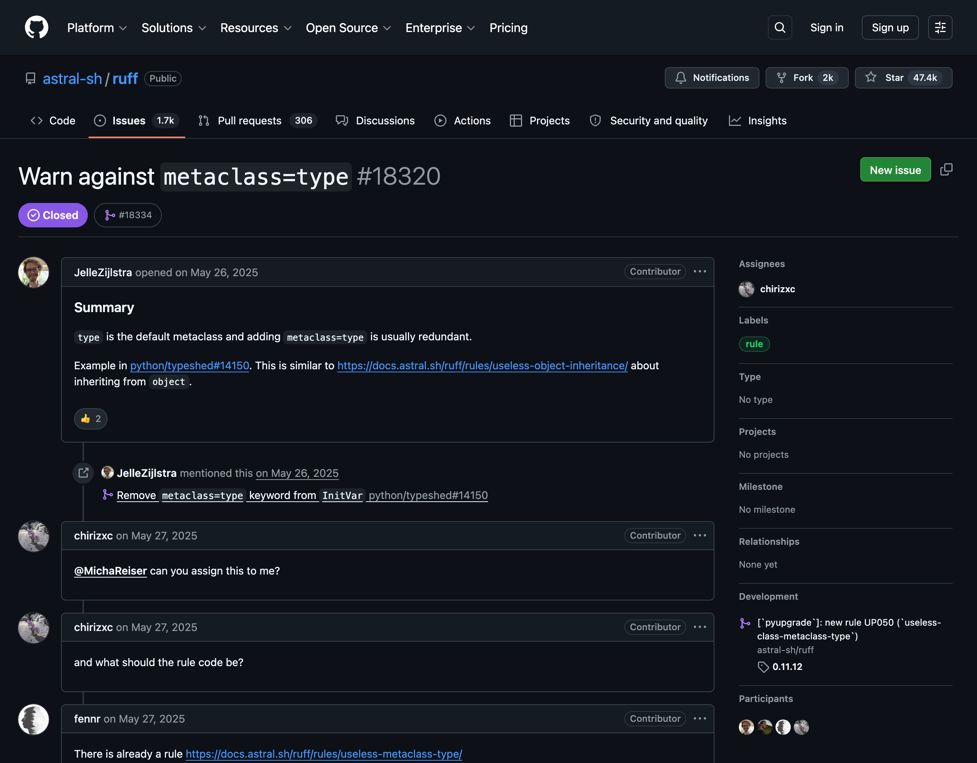This screenshot has width=977, height=763.
Task: Click the pull request icon in Development section
Action: point(745,623)
